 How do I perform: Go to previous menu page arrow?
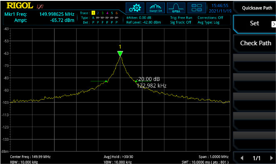(242, 158)
